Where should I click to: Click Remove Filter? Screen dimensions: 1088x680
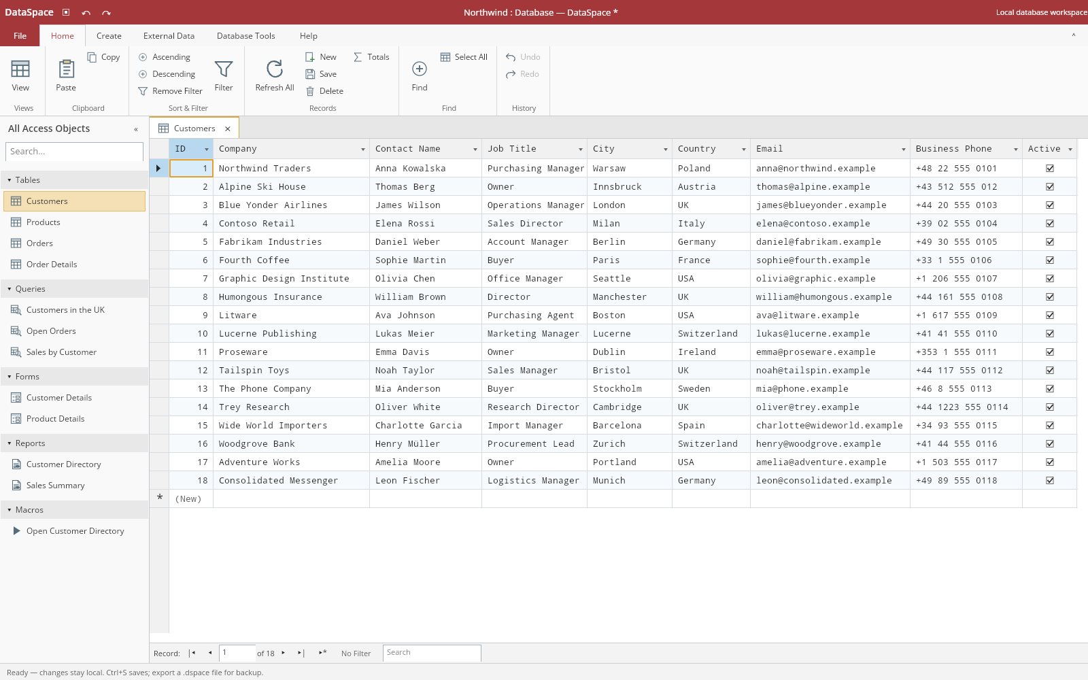coord(171,91)
